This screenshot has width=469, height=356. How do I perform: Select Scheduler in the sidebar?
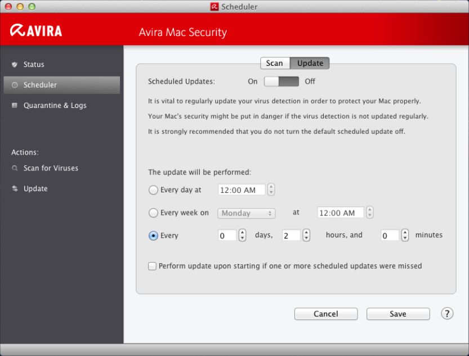pyautogui.click(x=61, y=85)
